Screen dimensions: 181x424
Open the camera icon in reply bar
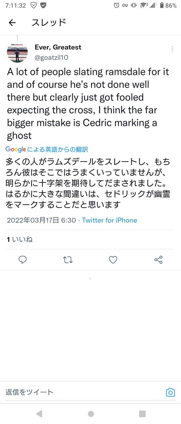pyautogui.click(x=170, y=392)
